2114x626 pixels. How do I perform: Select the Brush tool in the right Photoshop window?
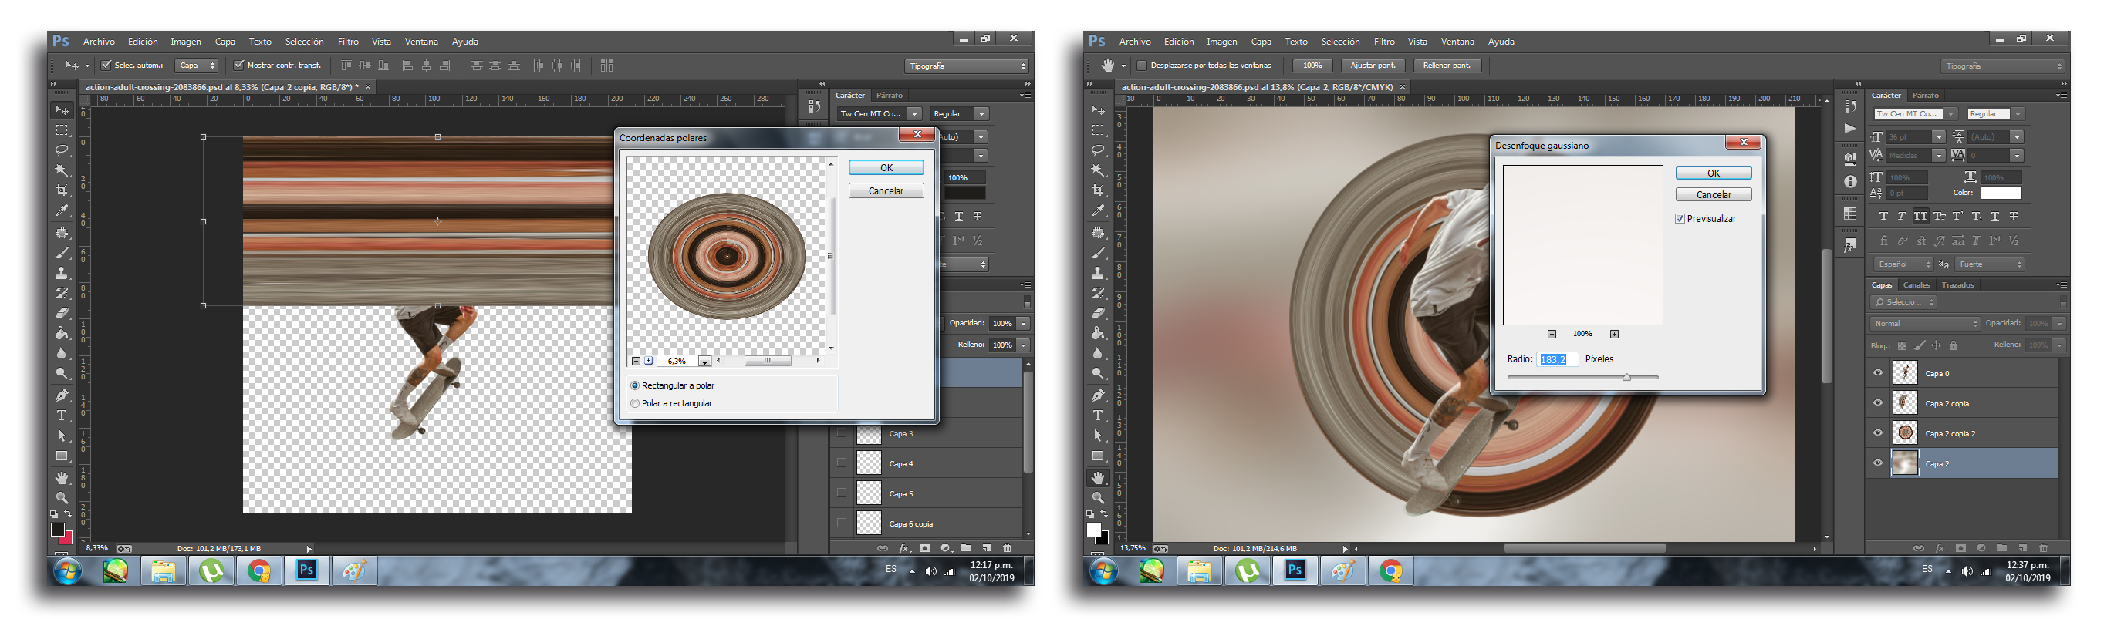tap(1097, 254)
